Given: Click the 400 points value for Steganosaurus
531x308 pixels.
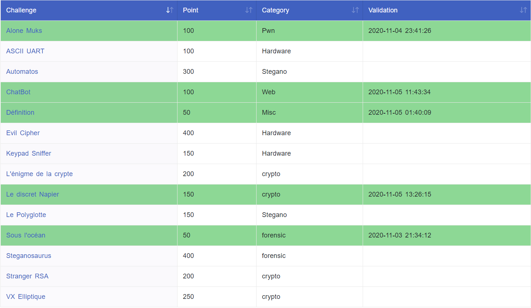Looking at the screenshot, I should [188, 256].
